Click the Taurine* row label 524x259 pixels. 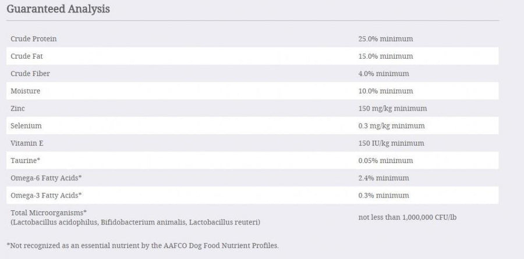tap(25, 161)
